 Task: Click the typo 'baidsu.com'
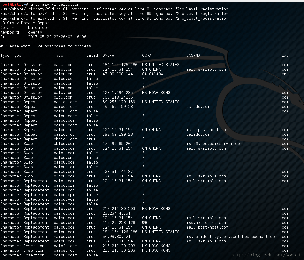(x=65, y=250)
